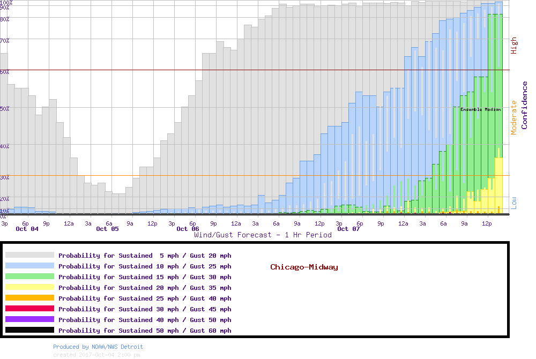Open the Produced by NOAA/NWS Detroit link
536x359 pixels.
click(98, 347)
